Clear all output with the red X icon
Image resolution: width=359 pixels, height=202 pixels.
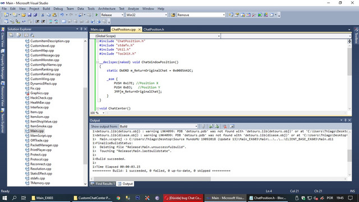(225, 126)
